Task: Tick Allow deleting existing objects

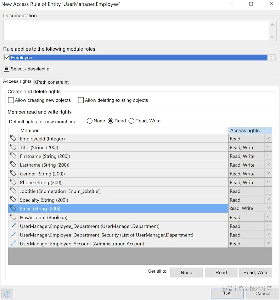Action: tap(81, 100)
